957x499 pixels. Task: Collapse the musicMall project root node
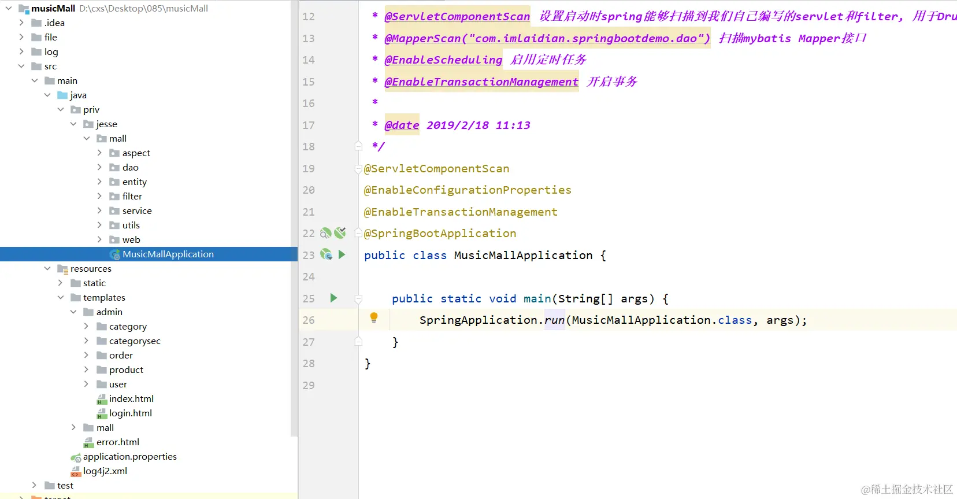[9, 9]
